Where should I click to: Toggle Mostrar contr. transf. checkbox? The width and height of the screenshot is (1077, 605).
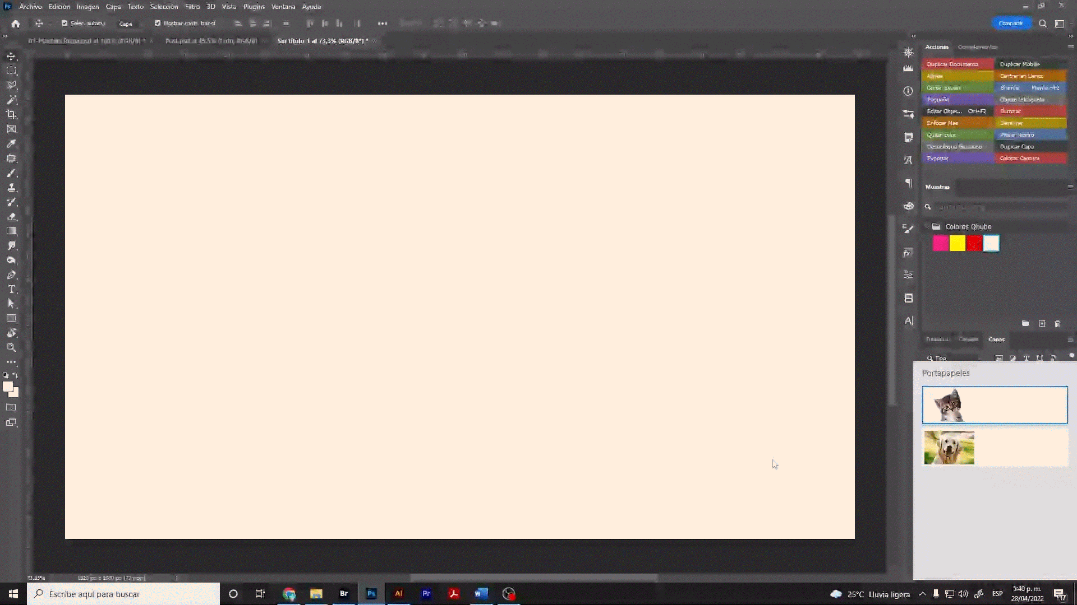click(158, 24)
